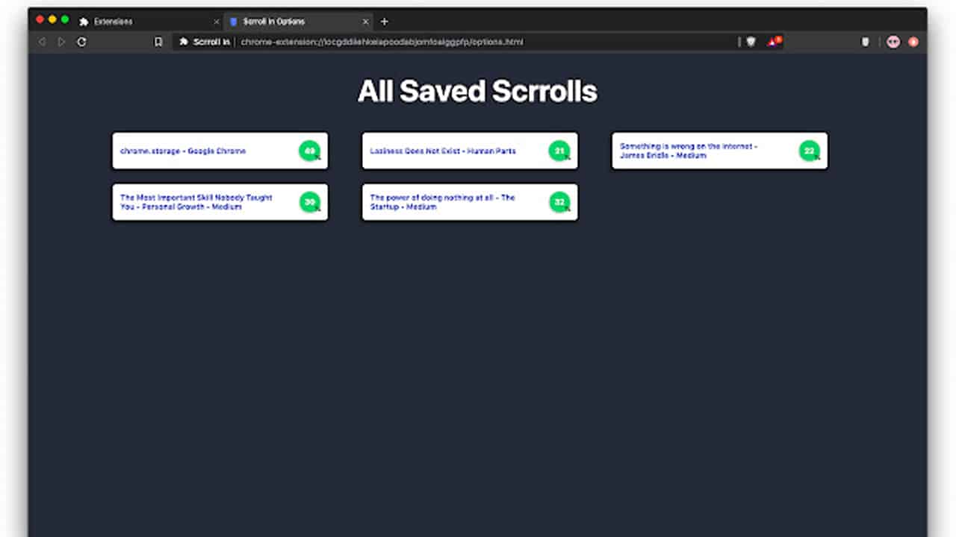Open a new browser tab
This screenshot has width=956, height=537.
tap(385, 22)
